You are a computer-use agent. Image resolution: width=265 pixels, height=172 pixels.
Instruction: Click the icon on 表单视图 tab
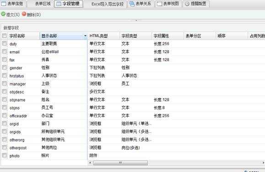click(x=159, y=4)
